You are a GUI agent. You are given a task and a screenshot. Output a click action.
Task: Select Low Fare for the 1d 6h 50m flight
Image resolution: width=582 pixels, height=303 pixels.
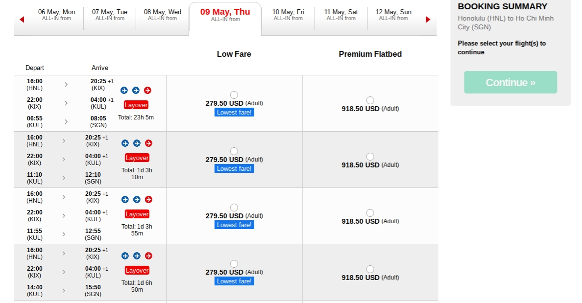pos(234,264)
